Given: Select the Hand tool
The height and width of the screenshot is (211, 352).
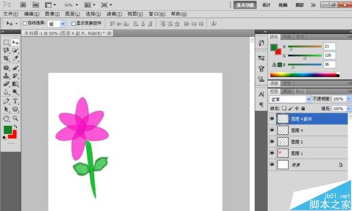Looking at the screenshot, I should 6,118.
